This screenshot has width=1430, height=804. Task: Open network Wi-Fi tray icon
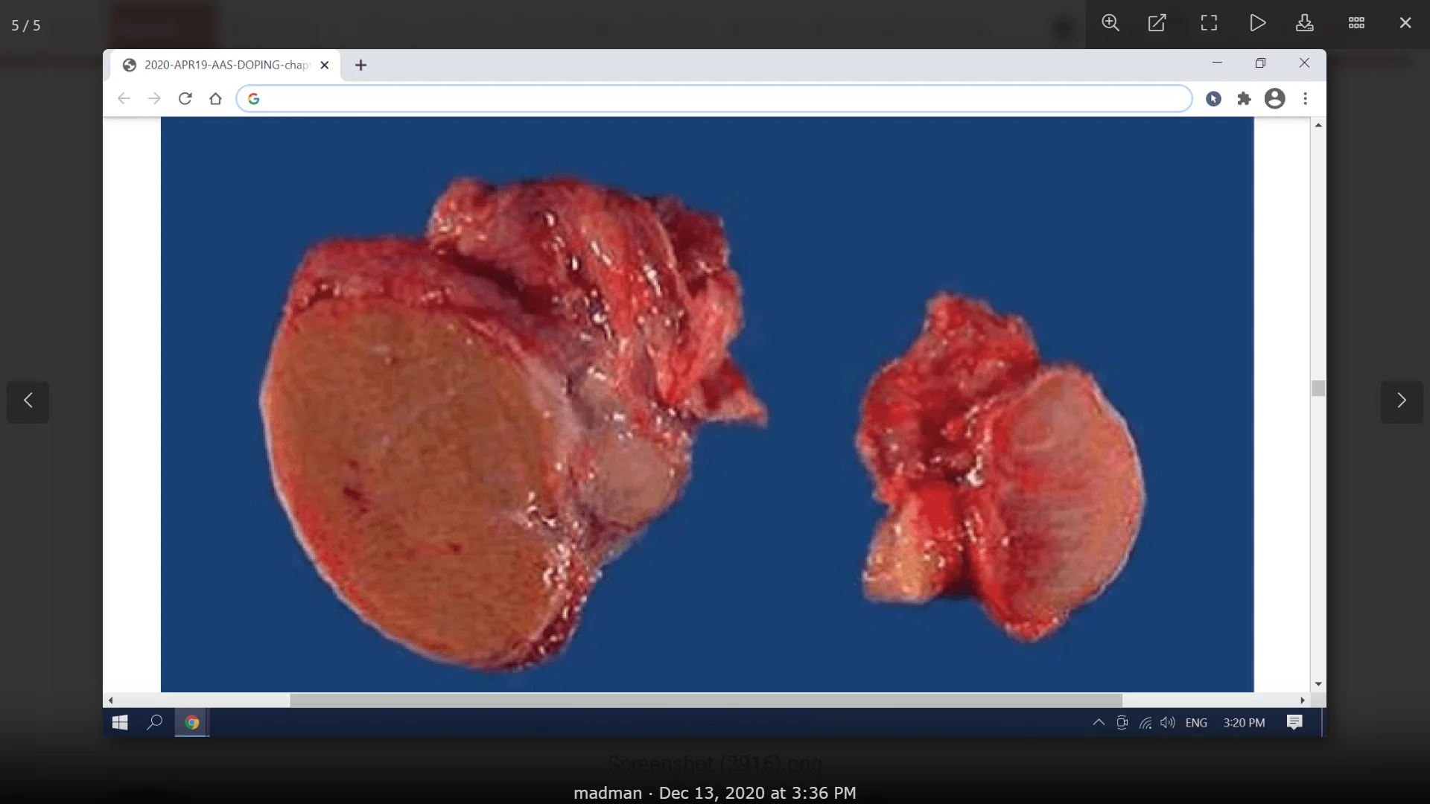coord(1145,722)
